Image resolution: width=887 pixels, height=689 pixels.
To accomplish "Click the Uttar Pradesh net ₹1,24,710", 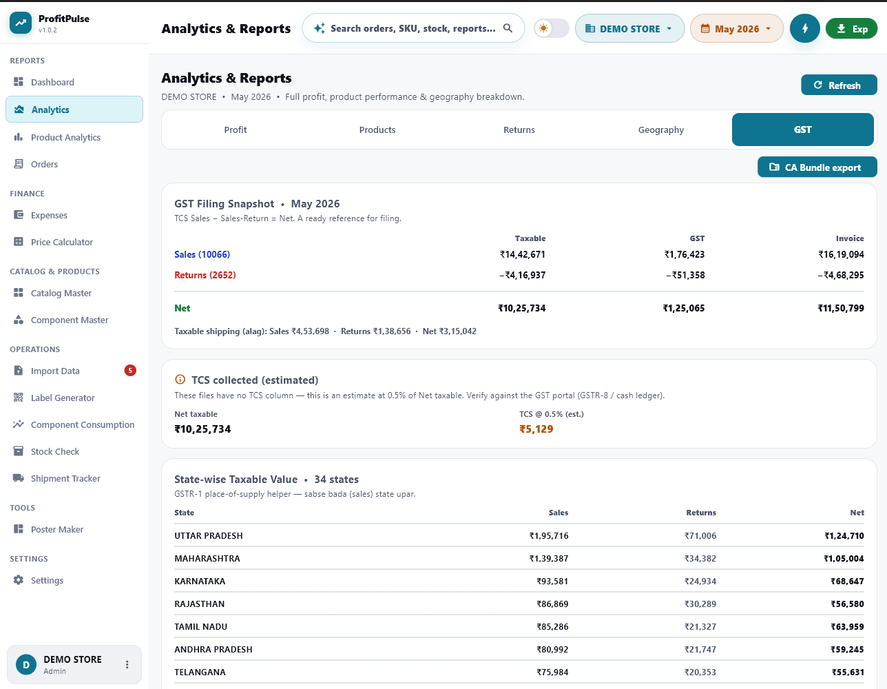I will click(x=844, y=535).
